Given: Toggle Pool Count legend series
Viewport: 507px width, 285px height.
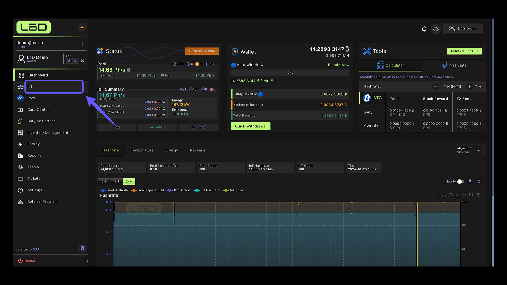Looking at the screenshot, I should click(178, 190).
